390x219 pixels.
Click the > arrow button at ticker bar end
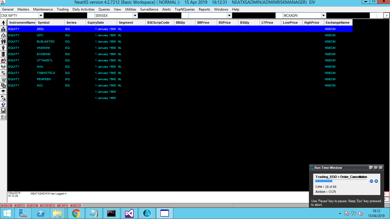pos(386,16)
